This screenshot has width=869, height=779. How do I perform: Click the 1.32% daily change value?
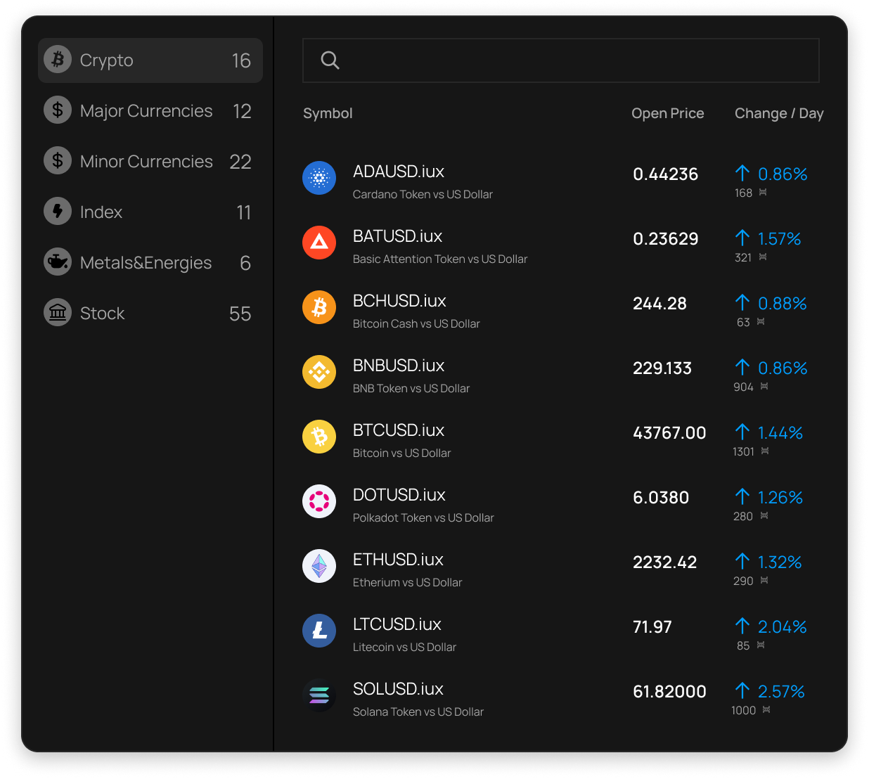click(780, 562)
